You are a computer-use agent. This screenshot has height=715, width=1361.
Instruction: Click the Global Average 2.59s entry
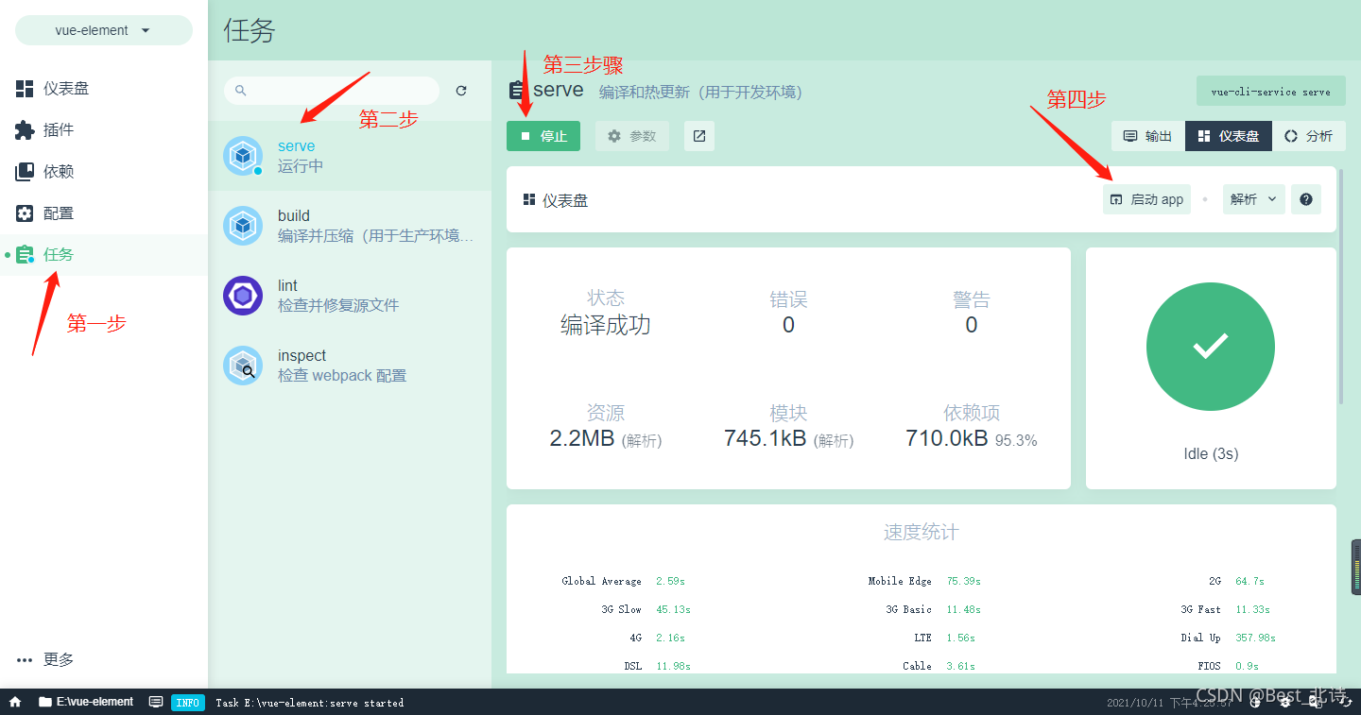click(x=624, y=581)
